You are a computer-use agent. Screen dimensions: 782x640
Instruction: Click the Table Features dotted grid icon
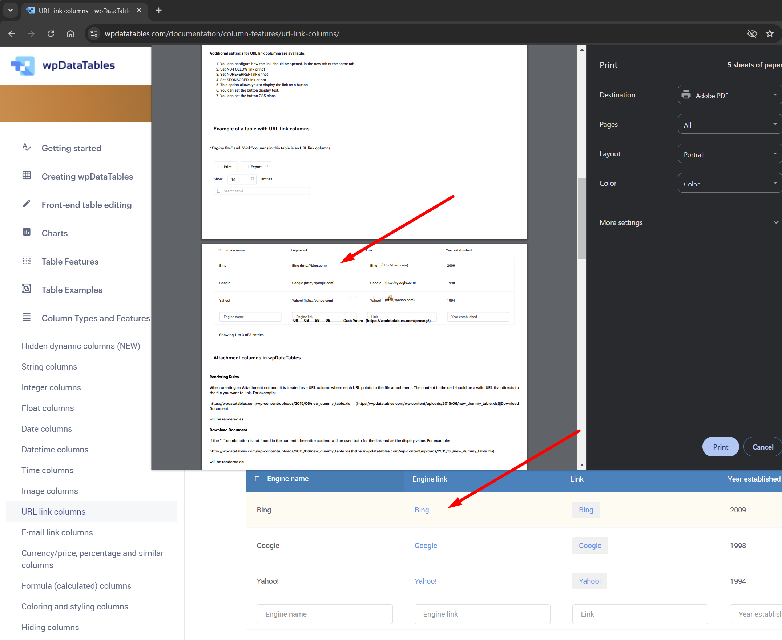pyautogui.click(x=27, y=261)
